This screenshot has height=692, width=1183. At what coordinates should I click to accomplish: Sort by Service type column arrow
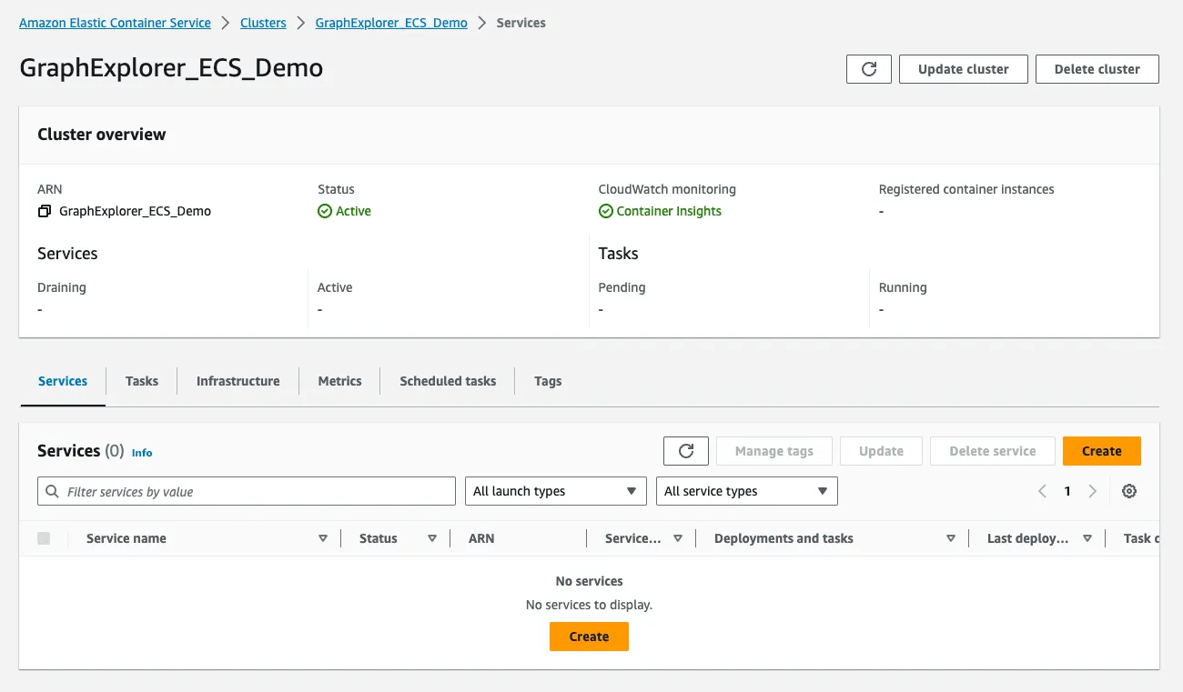click(x=678, y=538)
